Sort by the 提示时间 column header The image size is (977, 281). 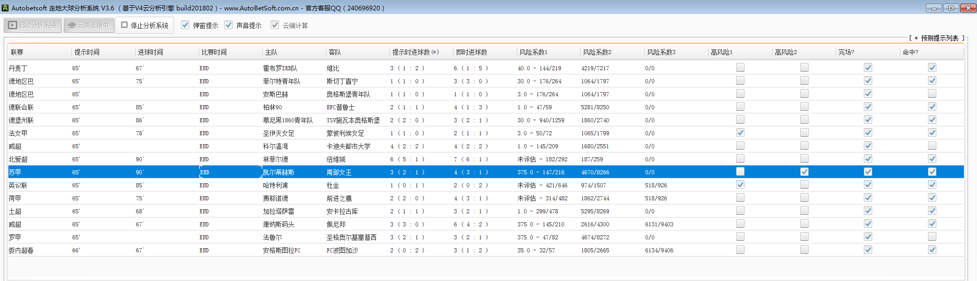87,52
